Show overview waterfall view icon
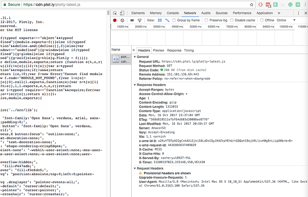Screen dimensions: 308x197 pyautogui.click(x=167, y=20)
